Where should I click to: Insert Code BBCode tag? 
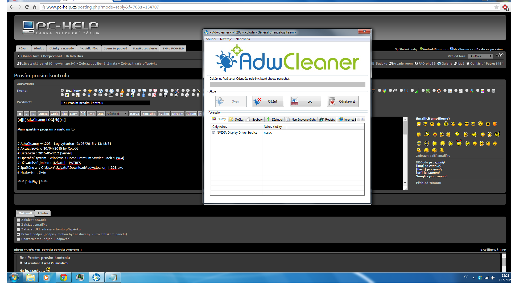[55, 114]
